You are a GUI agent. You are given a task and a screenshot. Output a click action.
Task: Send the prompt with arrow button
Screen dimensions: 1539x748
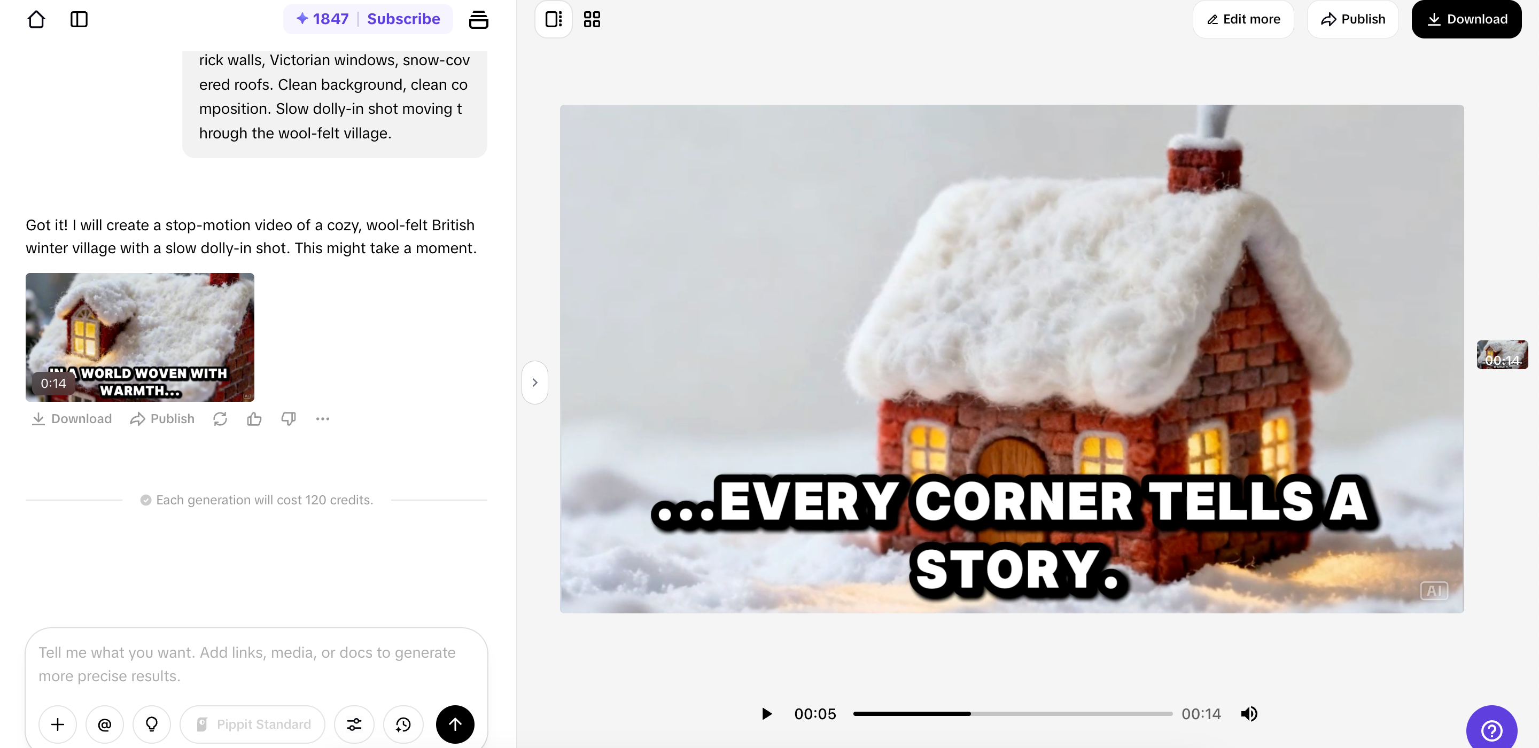[x=455, y=724]
